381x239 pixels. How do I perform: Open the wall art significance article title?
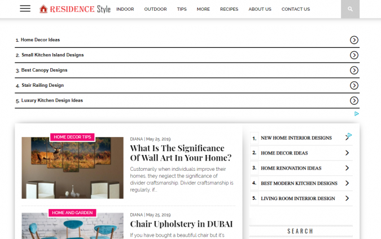pyautogui.click(x=181, y=153)
